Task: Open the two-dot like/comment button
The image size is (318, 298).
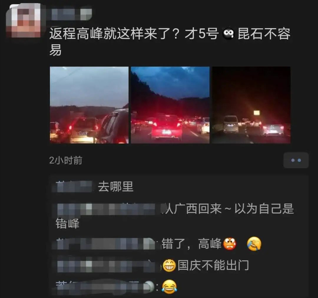Action: coord(296,160)
